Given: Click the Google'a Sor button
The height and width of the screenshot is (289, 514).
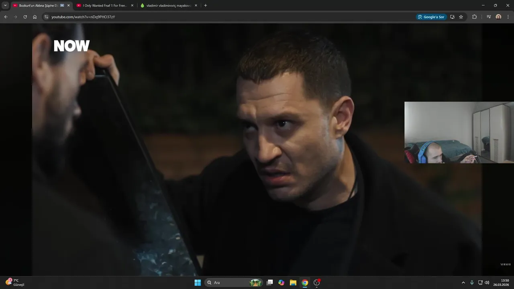Looking at the screenshot, I should [x=431, y=17].
